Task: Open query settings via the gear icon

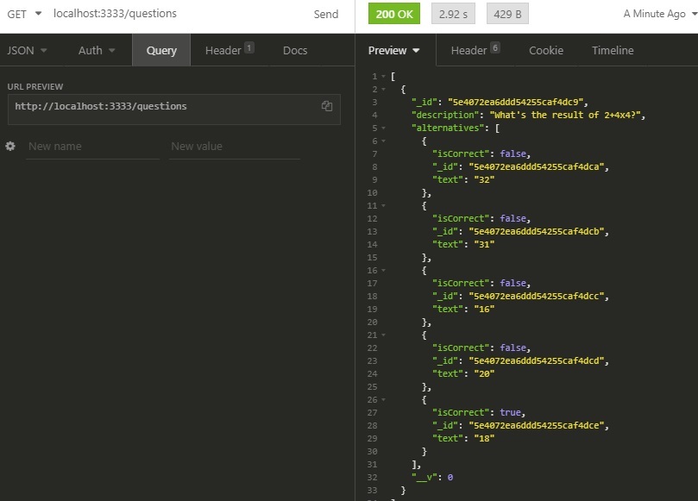Action: 10,146
